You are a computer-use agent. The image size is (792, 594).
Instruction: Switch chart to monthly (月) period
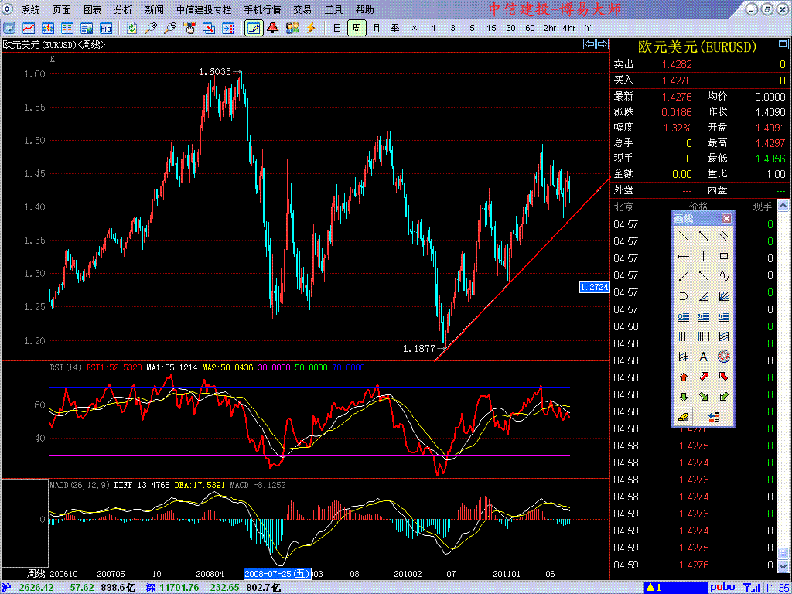(376, 28)
